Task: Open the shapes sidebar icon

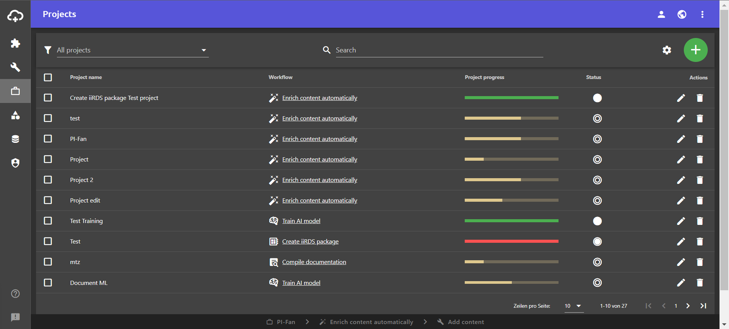Action: coord(15,115)
